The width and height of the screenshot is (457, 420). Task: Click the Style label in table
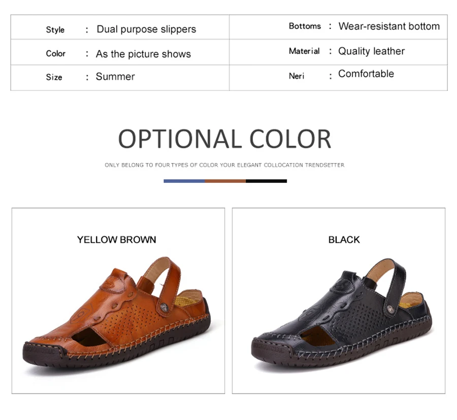tap(55, 30)
